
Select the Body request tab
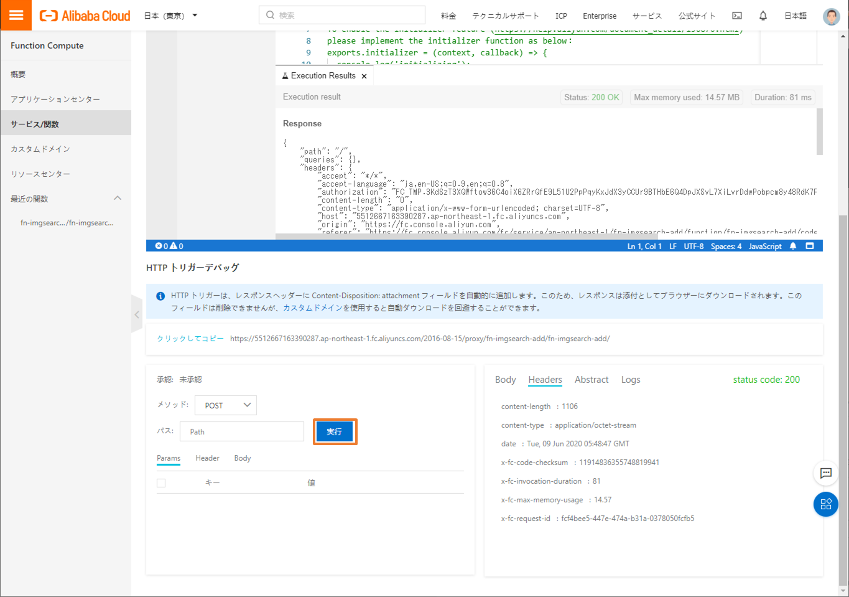pyautogui.click(x=243, y=458)
